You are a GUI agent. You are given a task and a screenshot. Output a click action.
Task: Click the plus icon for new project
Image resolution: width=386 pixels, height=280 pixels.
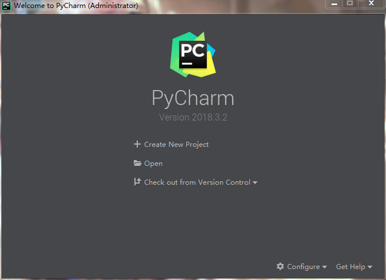tap(137, 144)
